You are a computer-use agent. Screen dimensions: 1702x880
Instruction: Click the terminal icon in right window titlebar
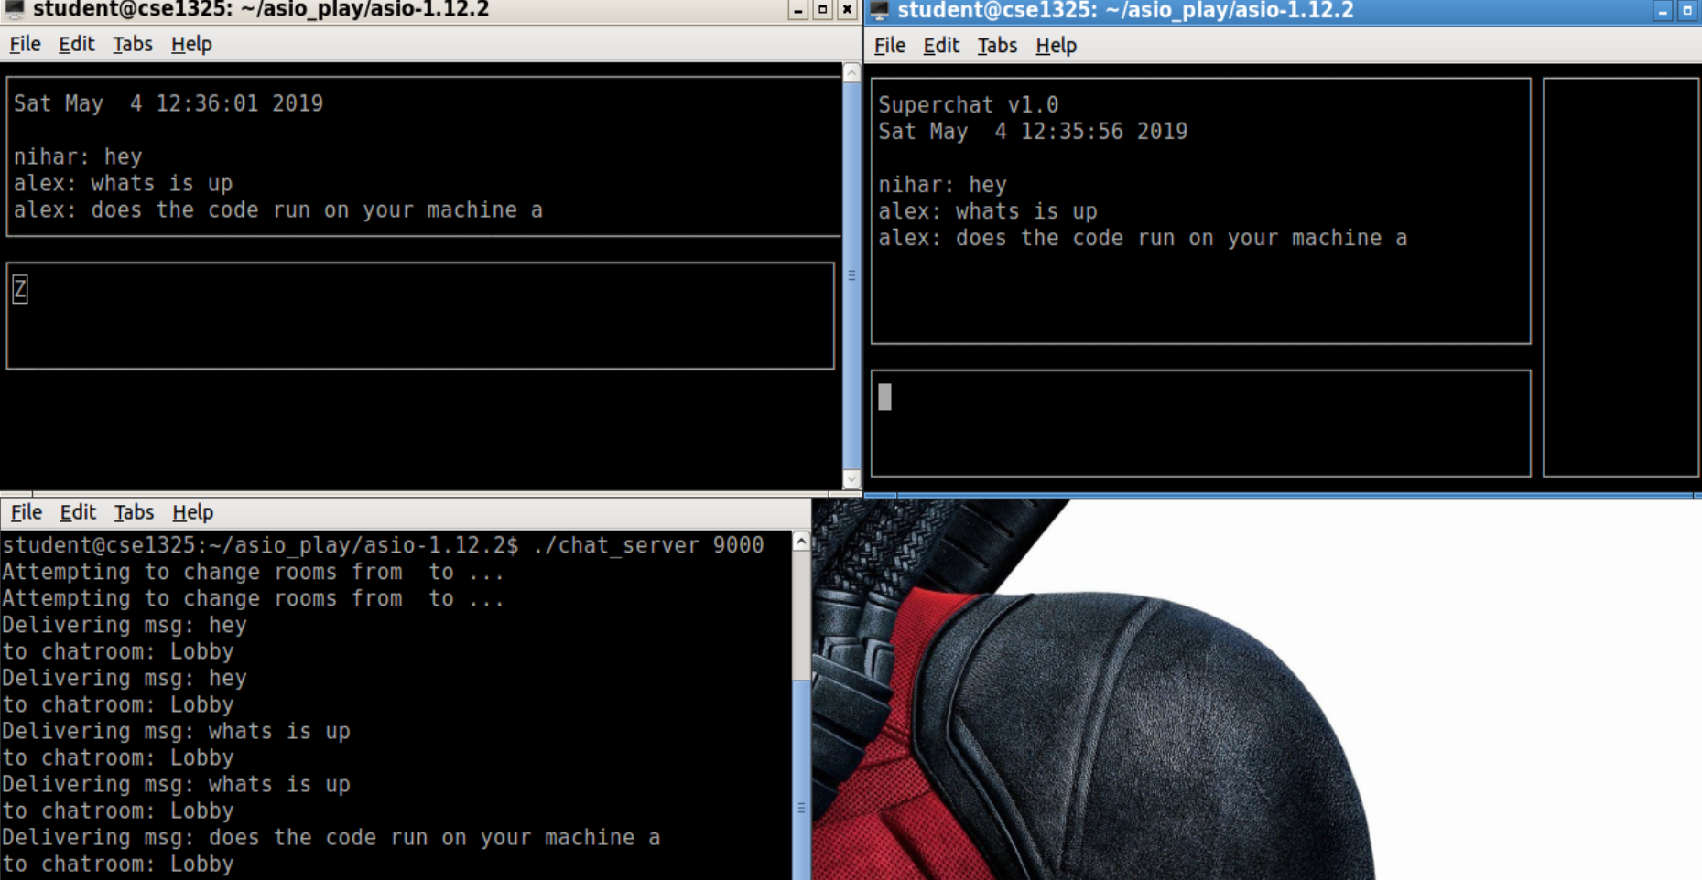(x=879, y=11)
